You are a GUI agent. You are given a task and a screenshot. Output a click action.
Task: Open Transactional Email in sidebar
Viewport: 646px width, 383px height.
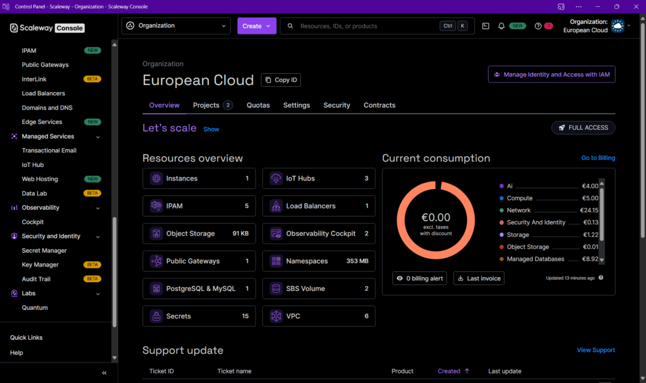tap(49, 151)
